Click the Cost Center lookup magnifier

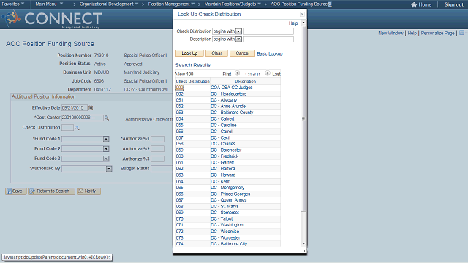pos(107,118)
